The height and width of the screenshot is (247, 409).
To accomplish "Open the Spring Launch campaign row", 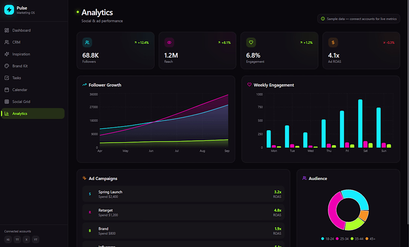I will [x=183, y=194].
